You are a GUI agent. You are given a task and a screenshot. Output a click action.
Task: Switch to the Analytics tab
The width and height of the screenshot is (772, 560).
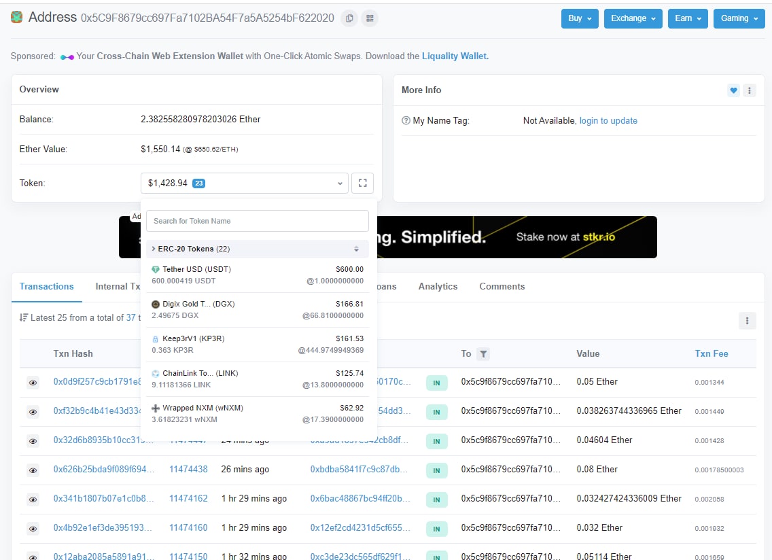click(438, 286)
